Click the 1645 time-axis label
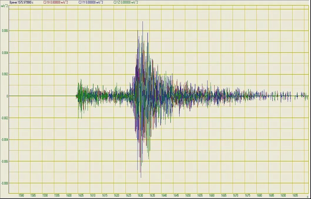 pos(176,195)
